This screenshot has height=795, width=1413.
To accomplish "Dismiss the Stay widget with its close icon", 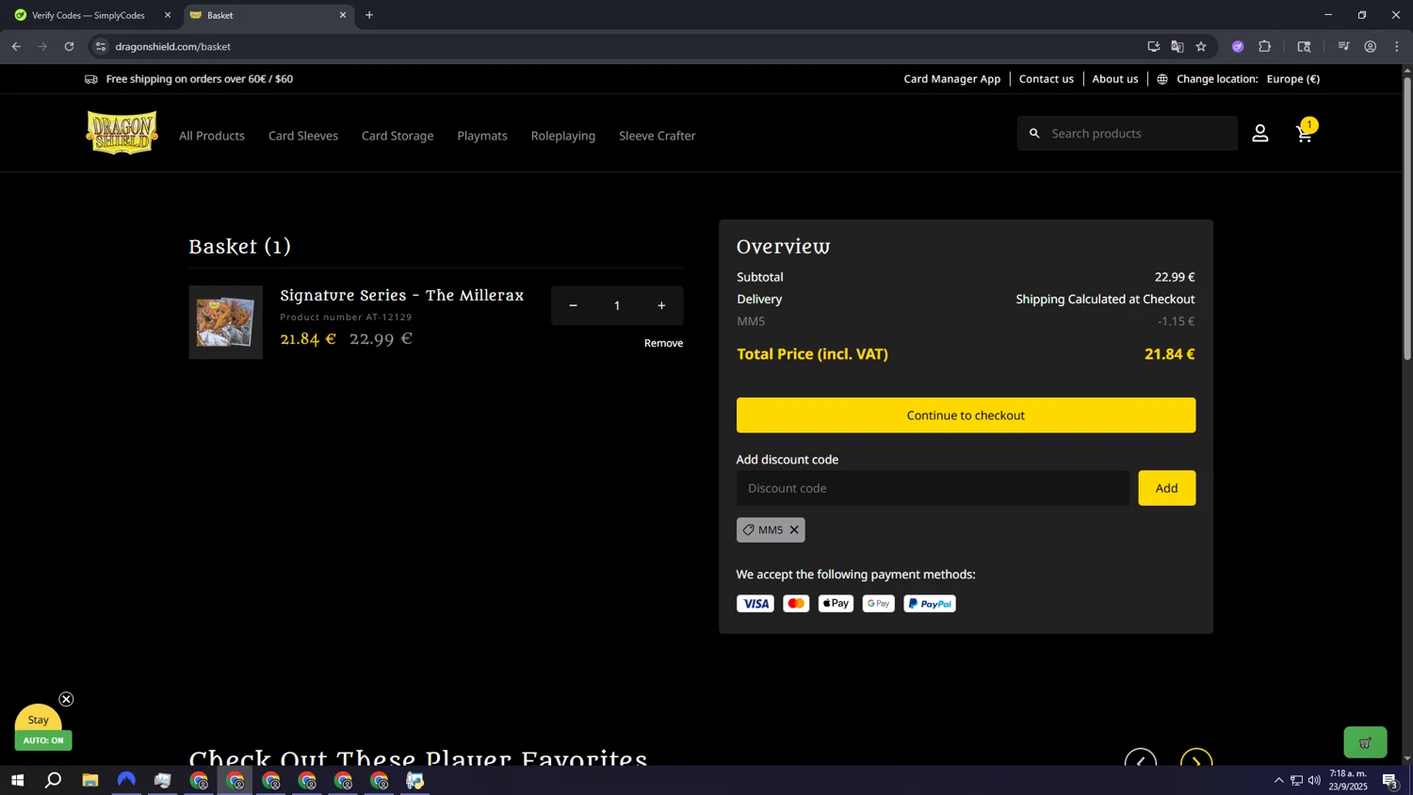I will point(66,699).
